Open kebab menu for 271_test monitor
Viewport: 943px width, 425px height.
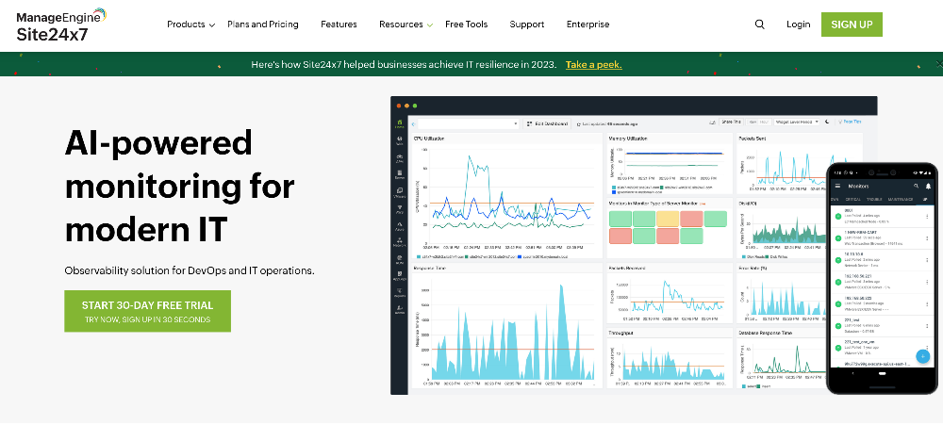point(927,325)
